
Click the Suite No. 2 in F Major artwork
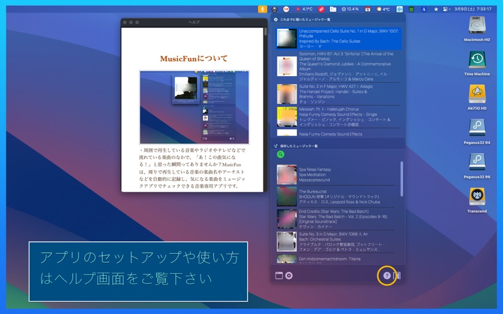coord(287,94)
